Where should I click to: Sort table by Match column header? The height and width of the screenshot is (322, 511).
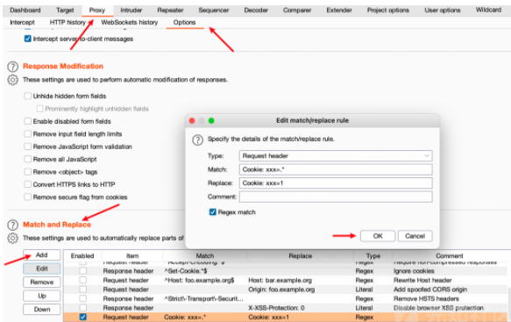click(x=204, y=256)
